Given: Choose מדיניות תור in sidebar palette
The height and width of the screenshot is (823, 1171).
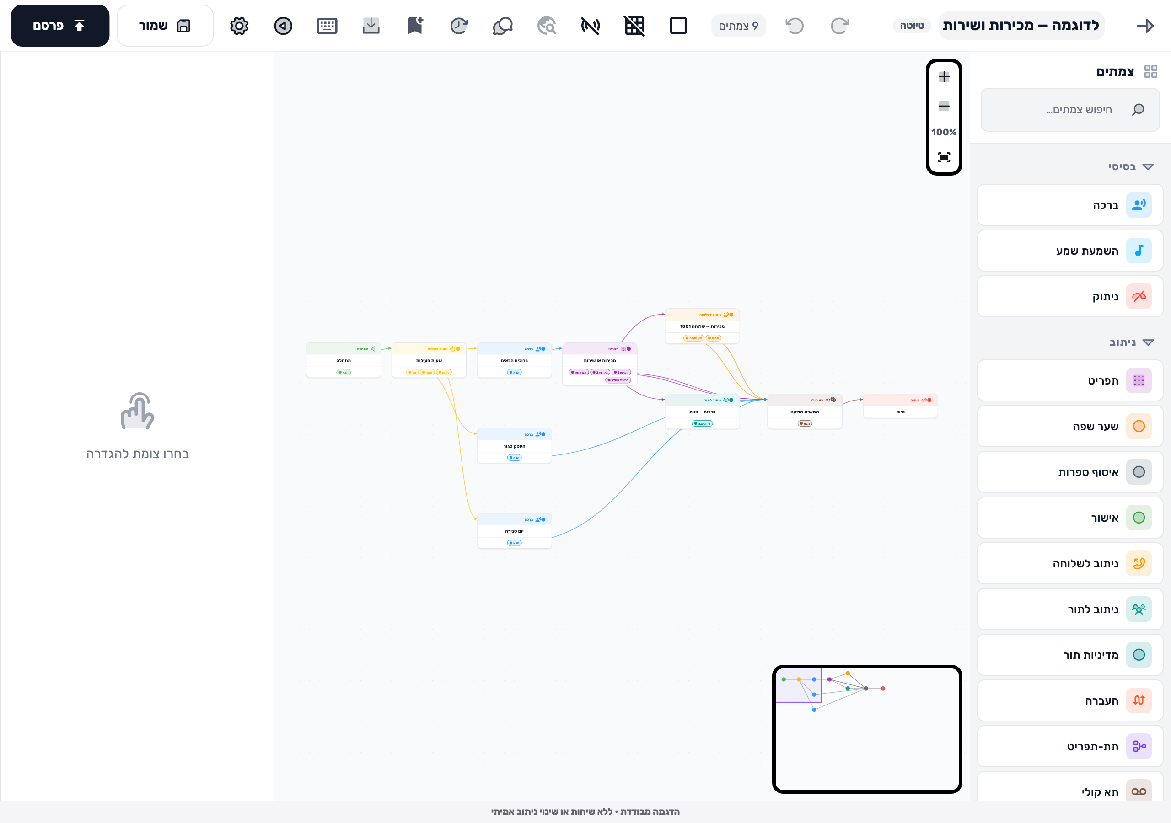Looking at the screenshot, I should point(1070,655).
